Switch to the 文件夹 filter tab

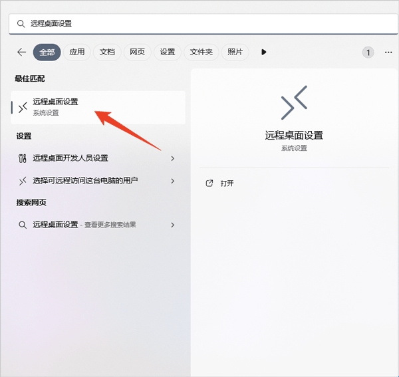[x=201, y=52]
